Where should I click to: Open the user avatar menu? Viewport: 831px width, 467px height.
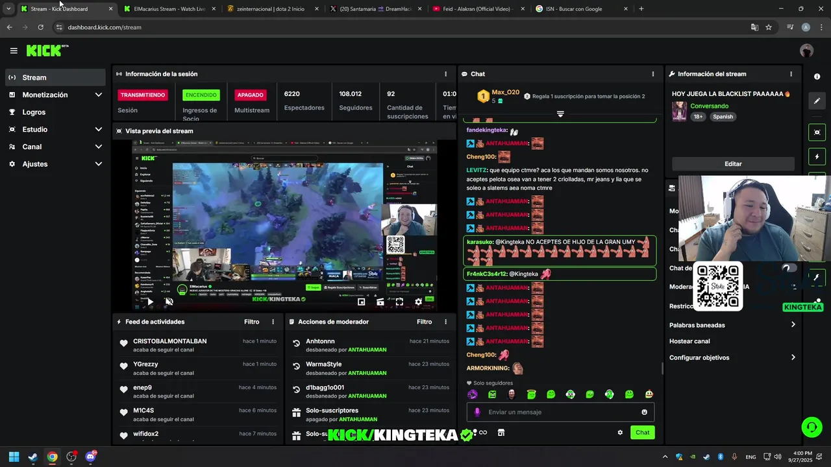point(806,51)
